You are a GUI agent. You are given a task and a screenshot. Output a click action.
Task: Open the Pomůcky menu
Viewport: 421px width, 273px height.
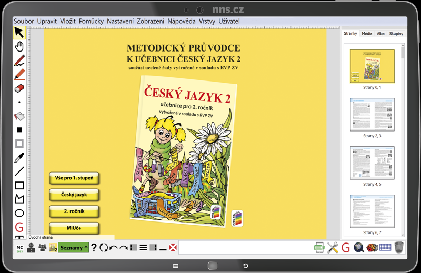click(91, 21)
